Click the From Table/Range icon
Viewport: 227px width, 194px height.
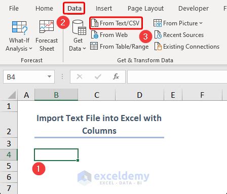94,46
